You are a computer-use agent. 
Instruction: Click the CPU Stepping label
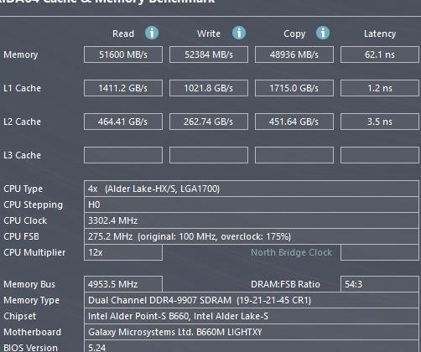(33, 204)
